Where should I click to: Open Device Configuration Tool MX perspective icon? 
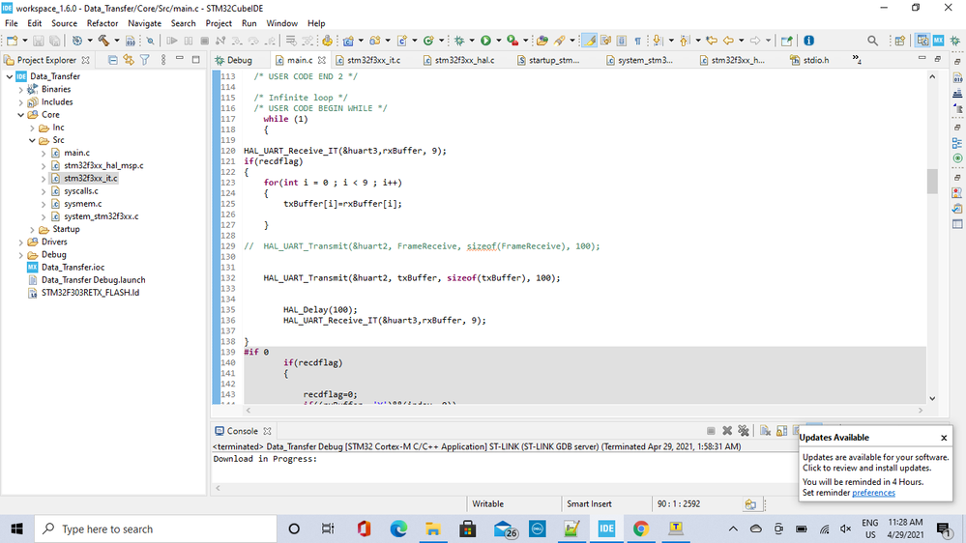938,41
